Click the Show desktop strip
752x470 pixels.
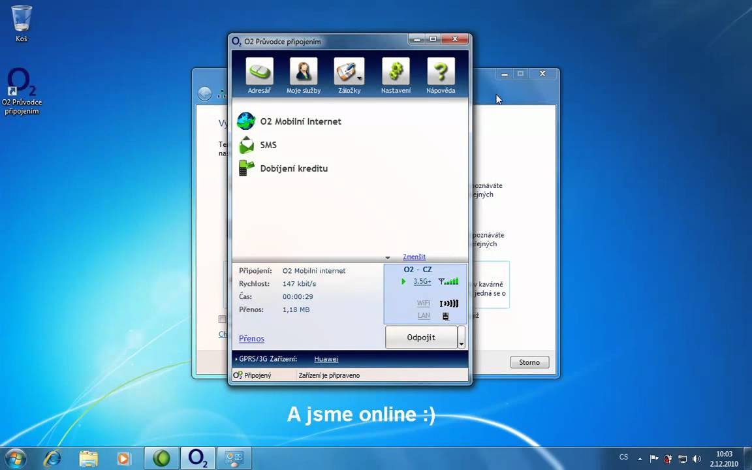pyautogui.click(x=748, y=458)
